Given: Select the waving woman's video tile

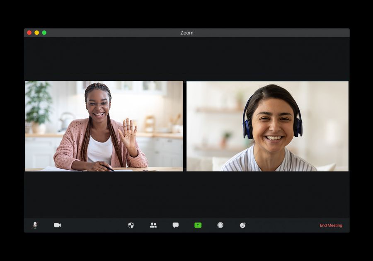Looking at the screenshot, I should [x=104, y=126].
